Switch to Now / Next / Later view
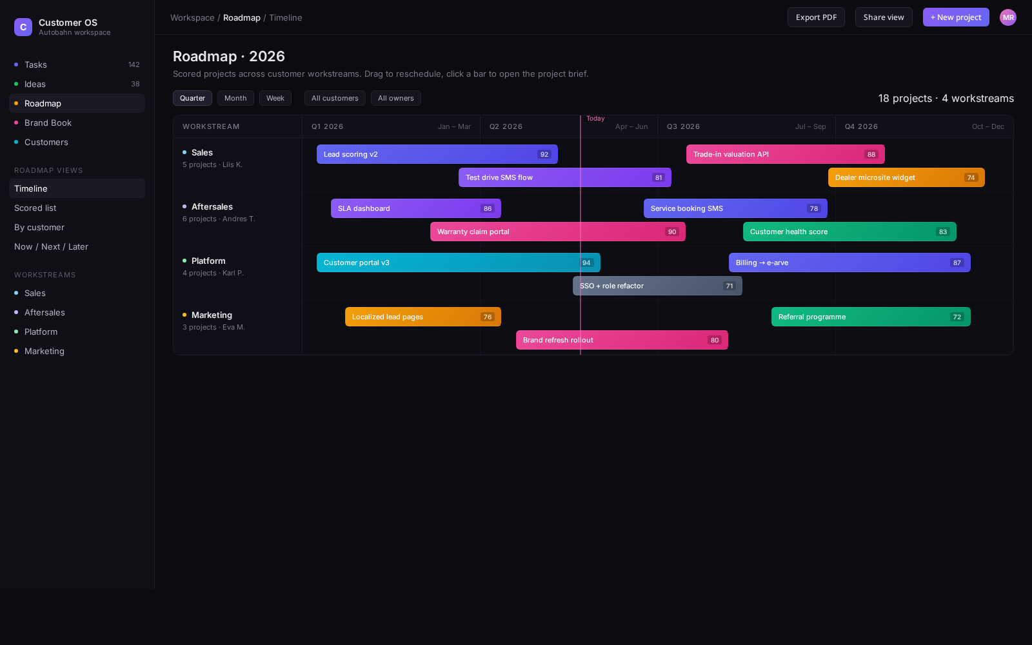Image resolution: width=1032 pixels, height=645 pixels. coord(77,246)
